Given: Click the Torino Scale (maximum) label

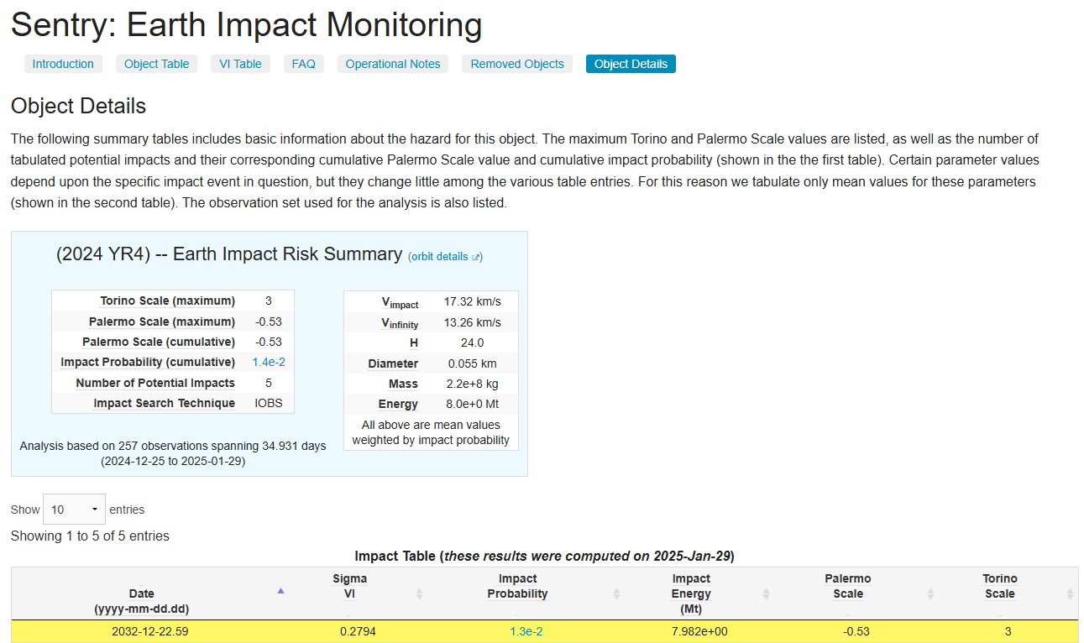Looking at the screenshot, I should coord(168,301).
